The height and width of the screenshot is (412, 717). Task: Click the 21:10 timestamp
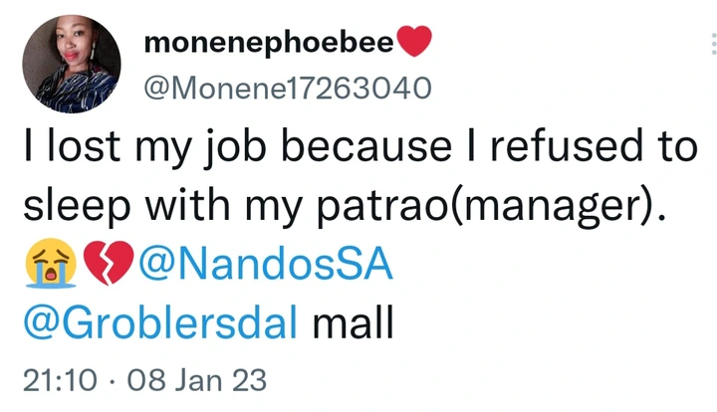(58, 381)
